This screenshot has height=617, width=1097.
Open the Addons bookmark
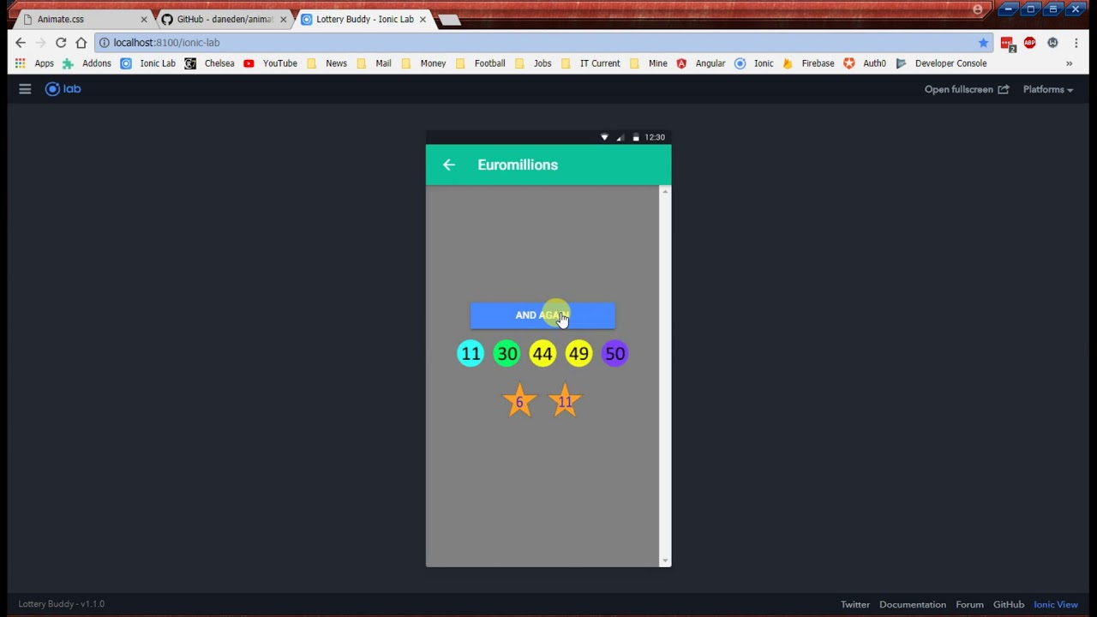(x=87, y=63)
